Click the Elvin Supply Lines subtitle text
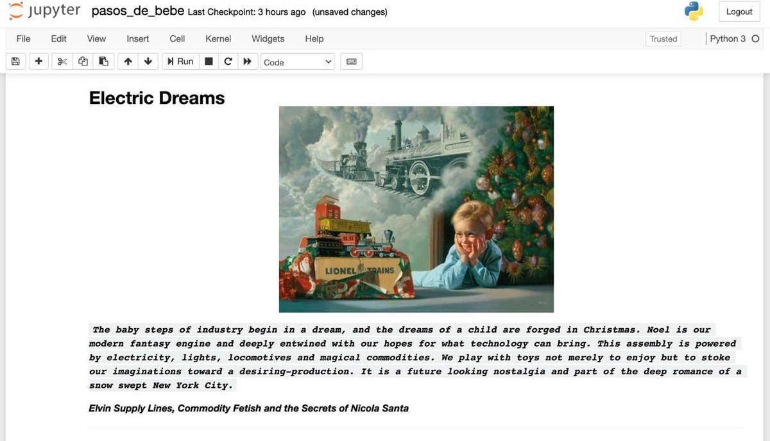This screenshot has height=441, width=770. [x=249, y=408]
